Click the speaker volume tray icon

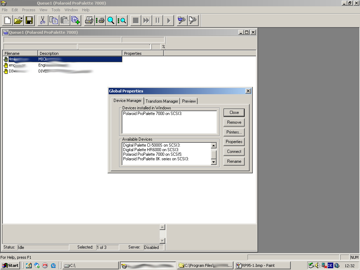point(317,266)
